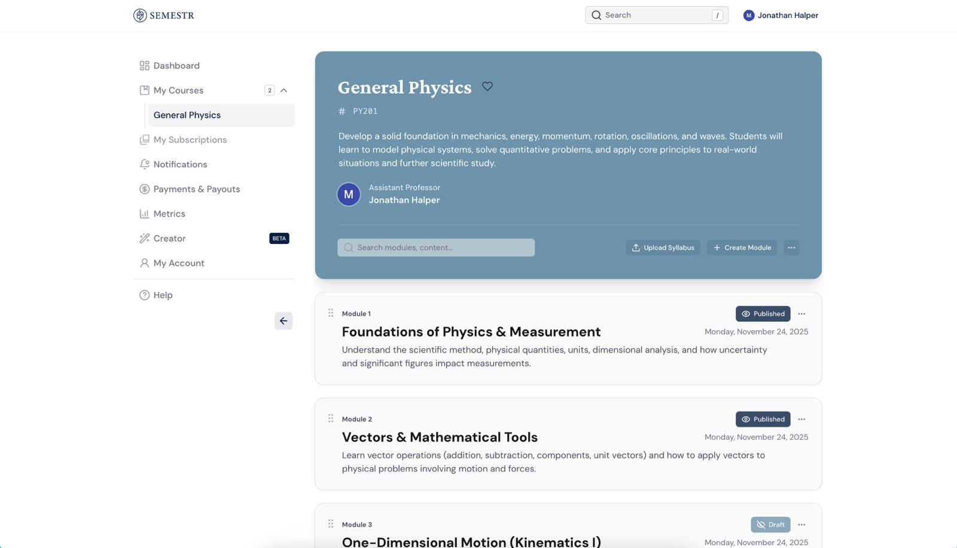The image size is (957, 548).
Task: Click the search magnifier icon in top bar
Action: pyautogui.click(x=596, y=16)
